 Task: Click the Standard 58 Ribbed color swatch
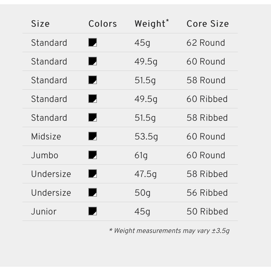93,118
